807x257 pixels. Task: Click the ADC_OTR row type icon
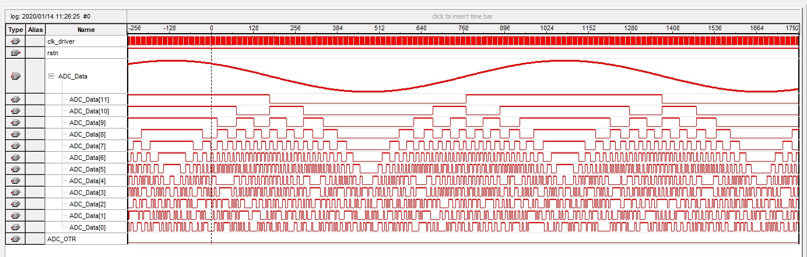pos(15,239)
